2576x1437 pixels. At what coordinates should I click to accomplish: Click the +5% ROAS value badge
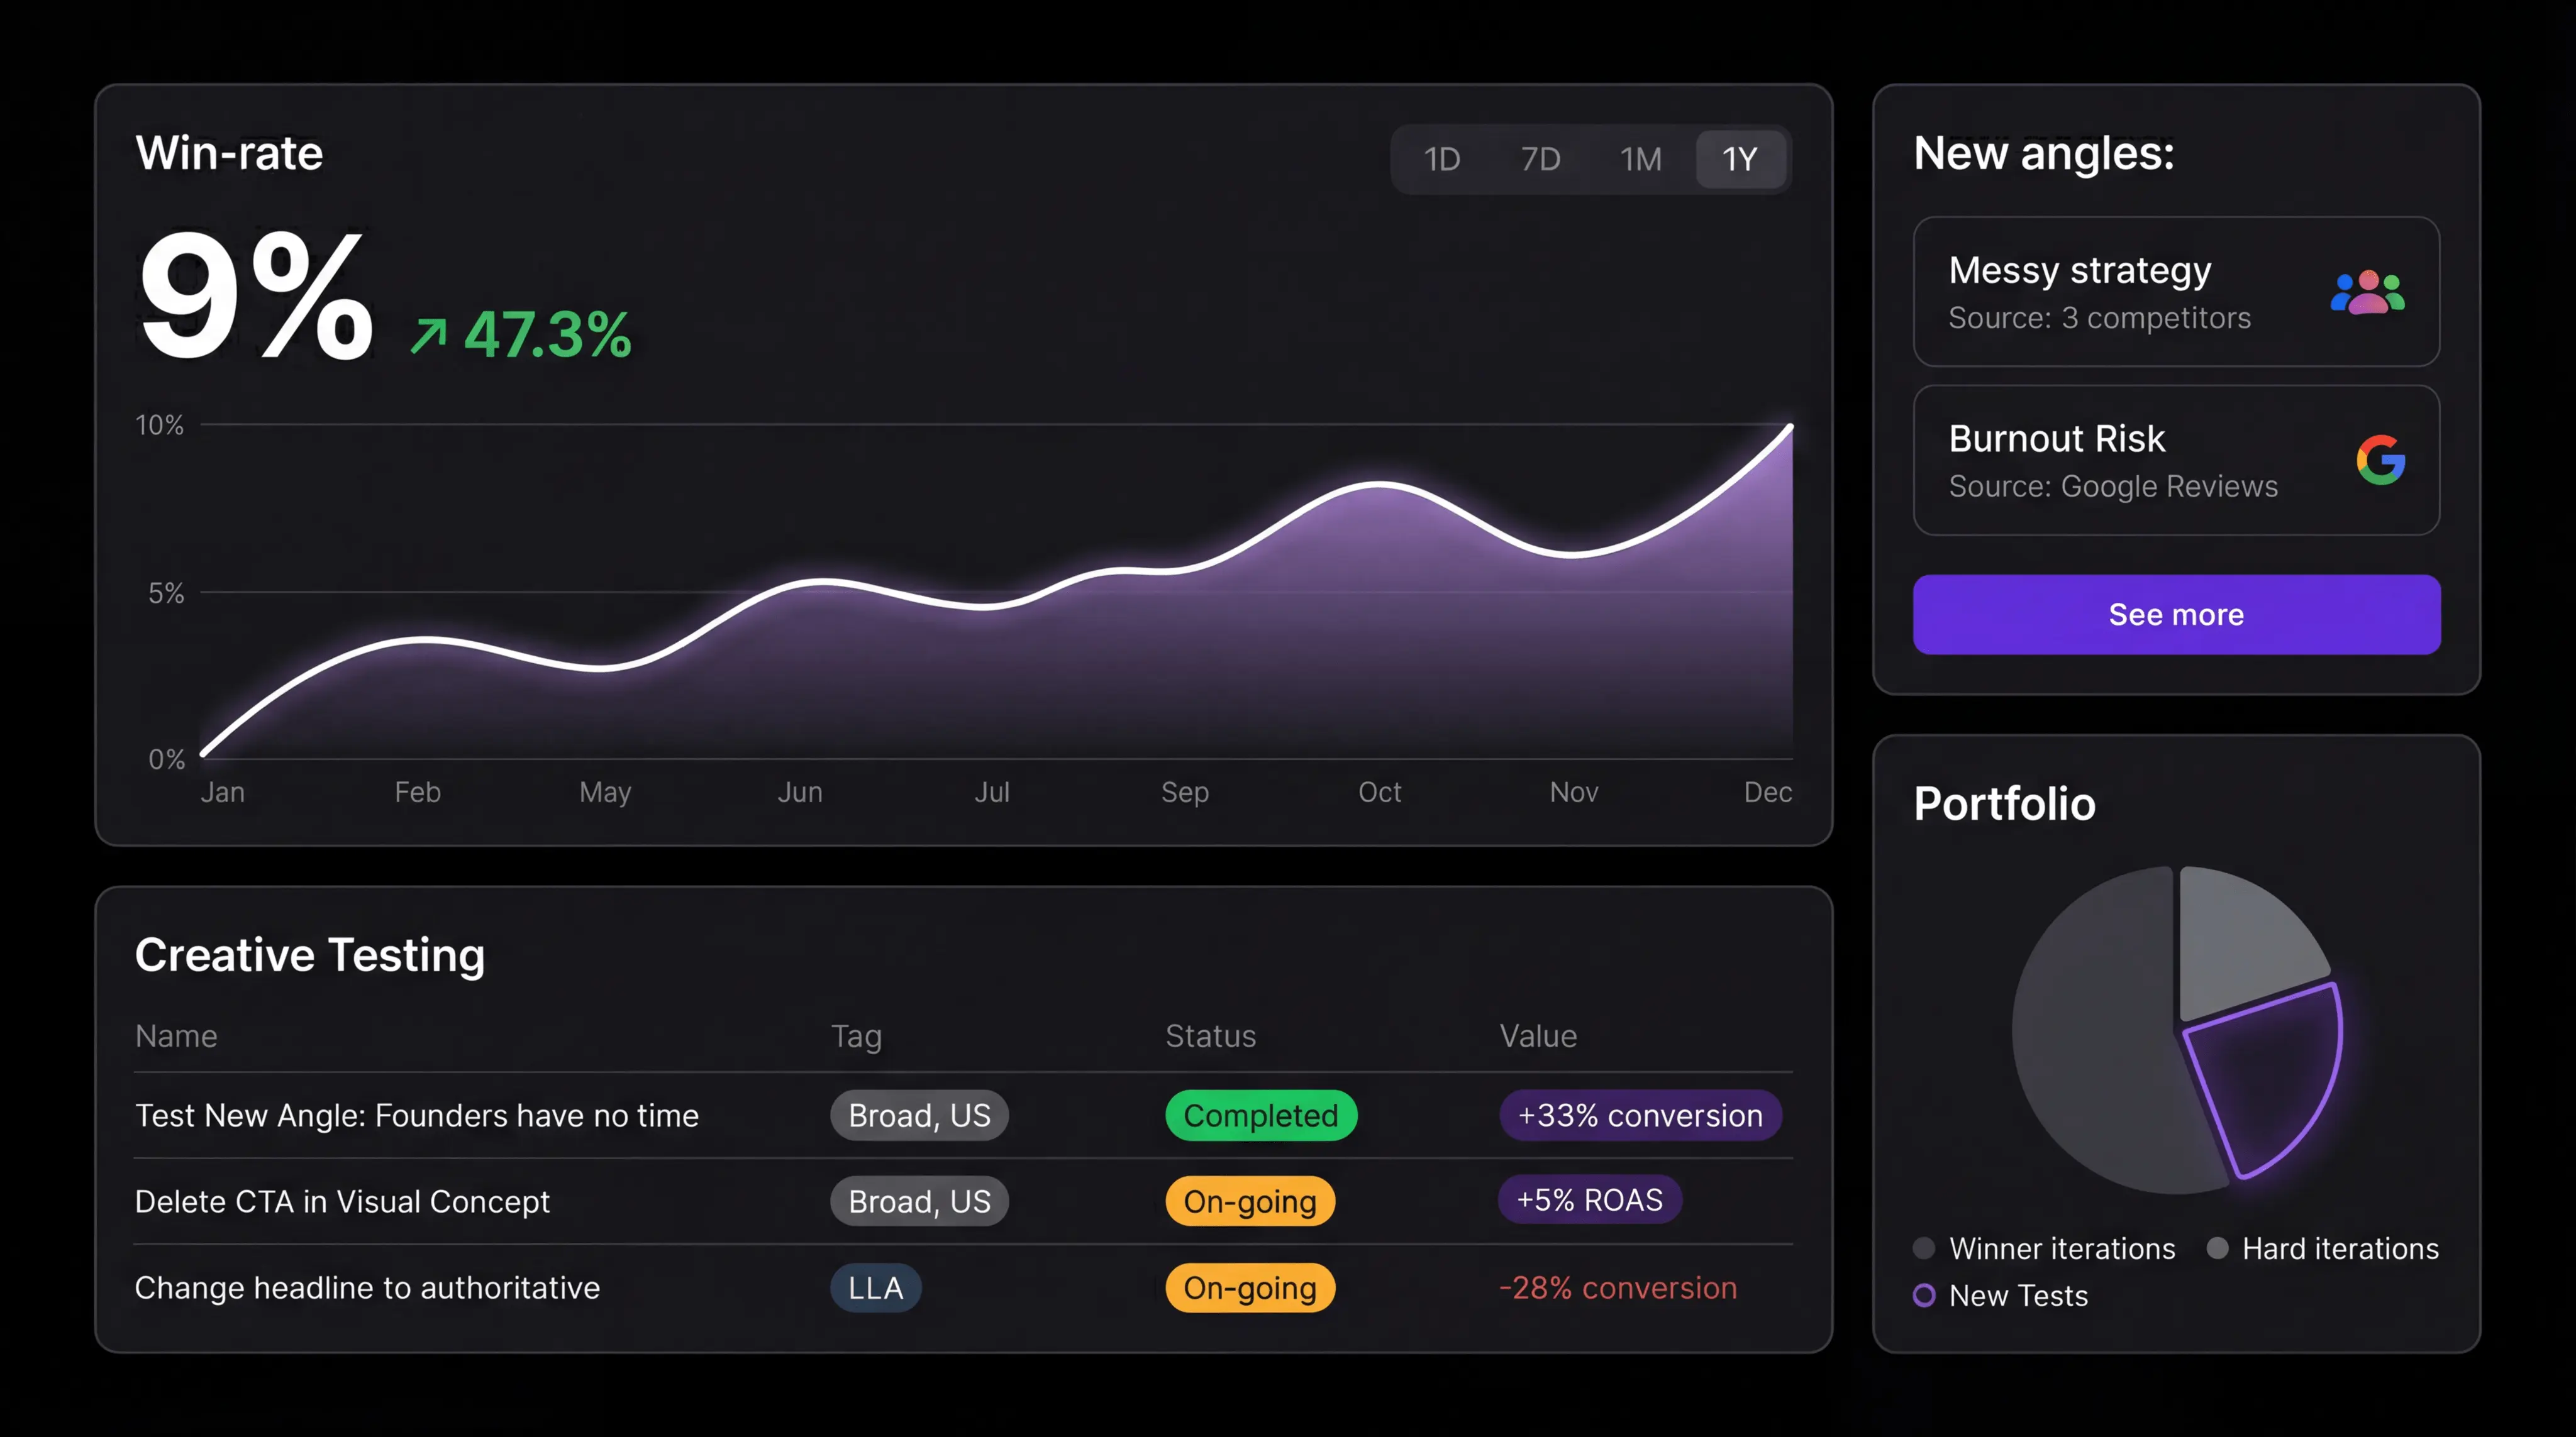[x=1589, y=1200]
